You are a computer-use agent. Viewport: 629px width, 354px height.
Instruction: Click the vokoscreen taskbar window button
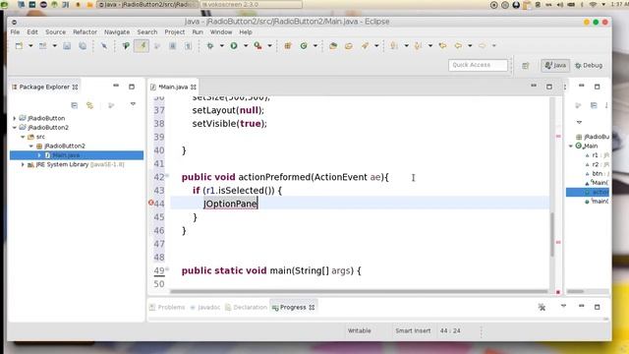pos(252,4)
